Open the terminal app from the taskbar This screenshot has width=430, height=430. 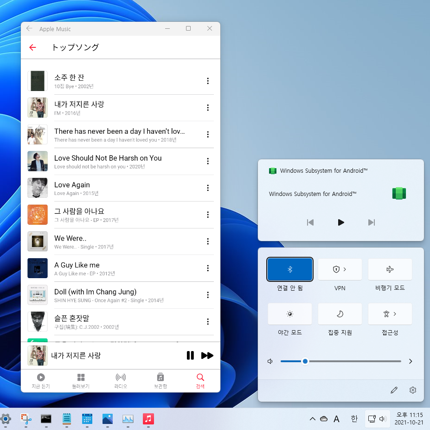coord(46,419)
